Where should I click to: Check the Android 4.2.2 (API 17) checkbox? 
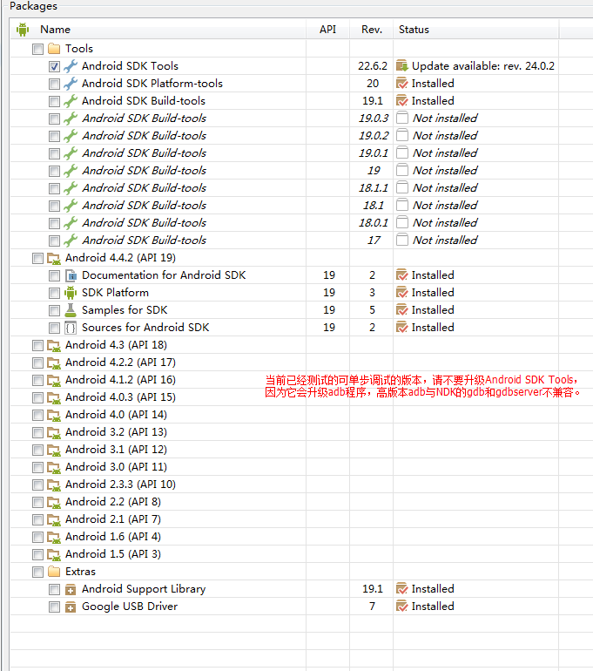(37, 363)
